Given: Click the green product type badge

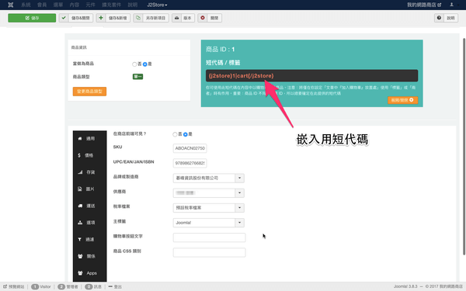Looking at the screenshot, I should tap(137, 77).
